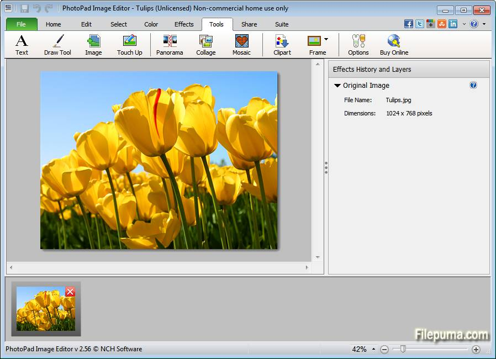Click the zoom out minus button
This screenshot has width=496, height=359.
click(x=384, y=349)
